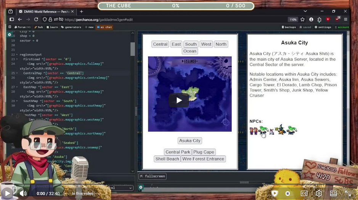The image size is (358, 200).
Task: Select the Wire Forest Entrance button
Action: pyautogui.click(x=203, y=159)
